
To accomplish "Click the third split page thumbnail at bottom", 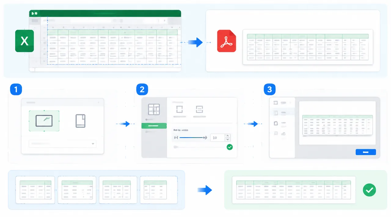I will pos(118,190).
